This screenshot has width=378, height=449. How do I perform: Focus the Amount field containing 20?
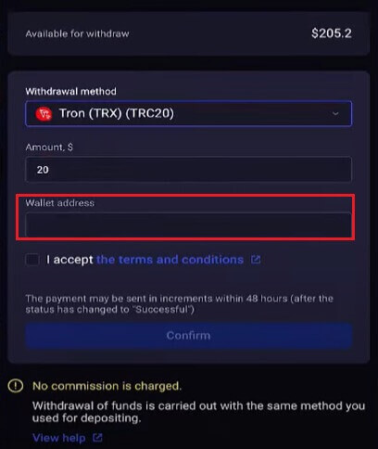(188, 170)
